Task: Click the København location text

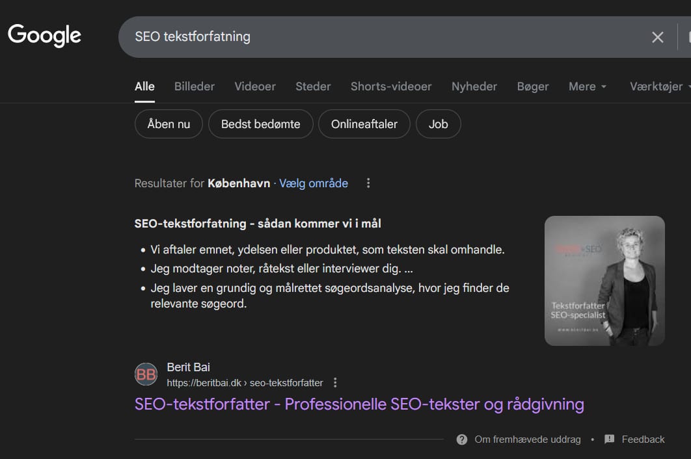Action: (x=239, y=183)
